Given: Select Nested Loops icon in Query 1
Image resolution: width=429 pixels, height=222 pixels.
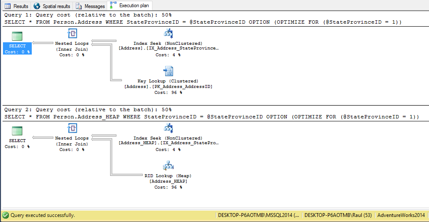Looking at the screenshot, I should pyautogui.click(x=72, y=34).
